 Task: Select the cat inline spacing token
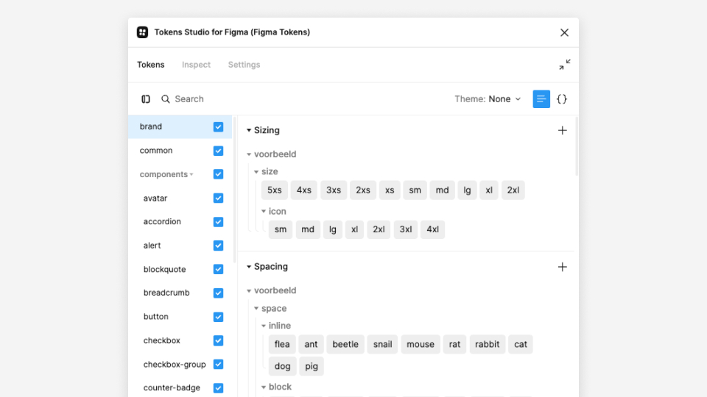tap(521, 344)
